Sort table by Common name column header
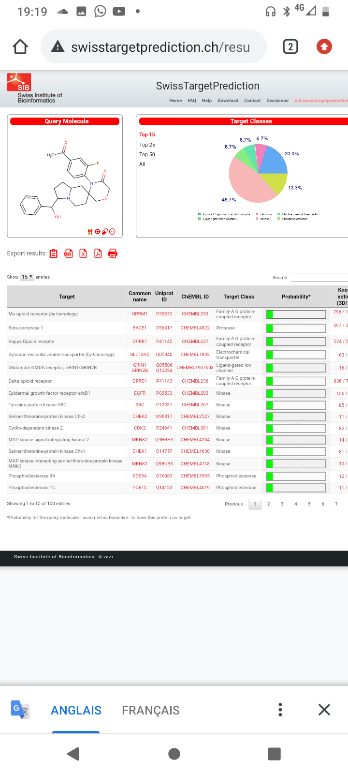Viewport: 348px width, 774px height. [x=140, y=297]
